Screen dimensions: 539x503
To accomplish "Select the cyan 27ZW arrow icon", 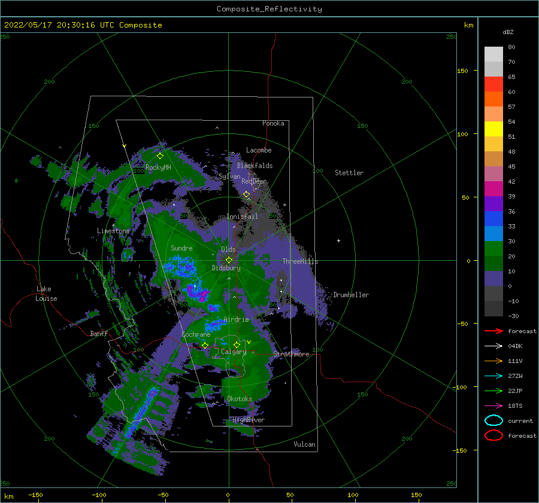I will point(493,376).
